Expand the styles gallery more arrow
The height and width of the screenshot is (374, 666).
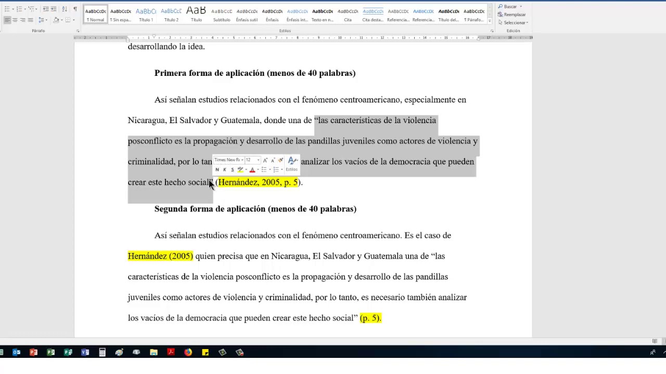[x=490, y=21]
